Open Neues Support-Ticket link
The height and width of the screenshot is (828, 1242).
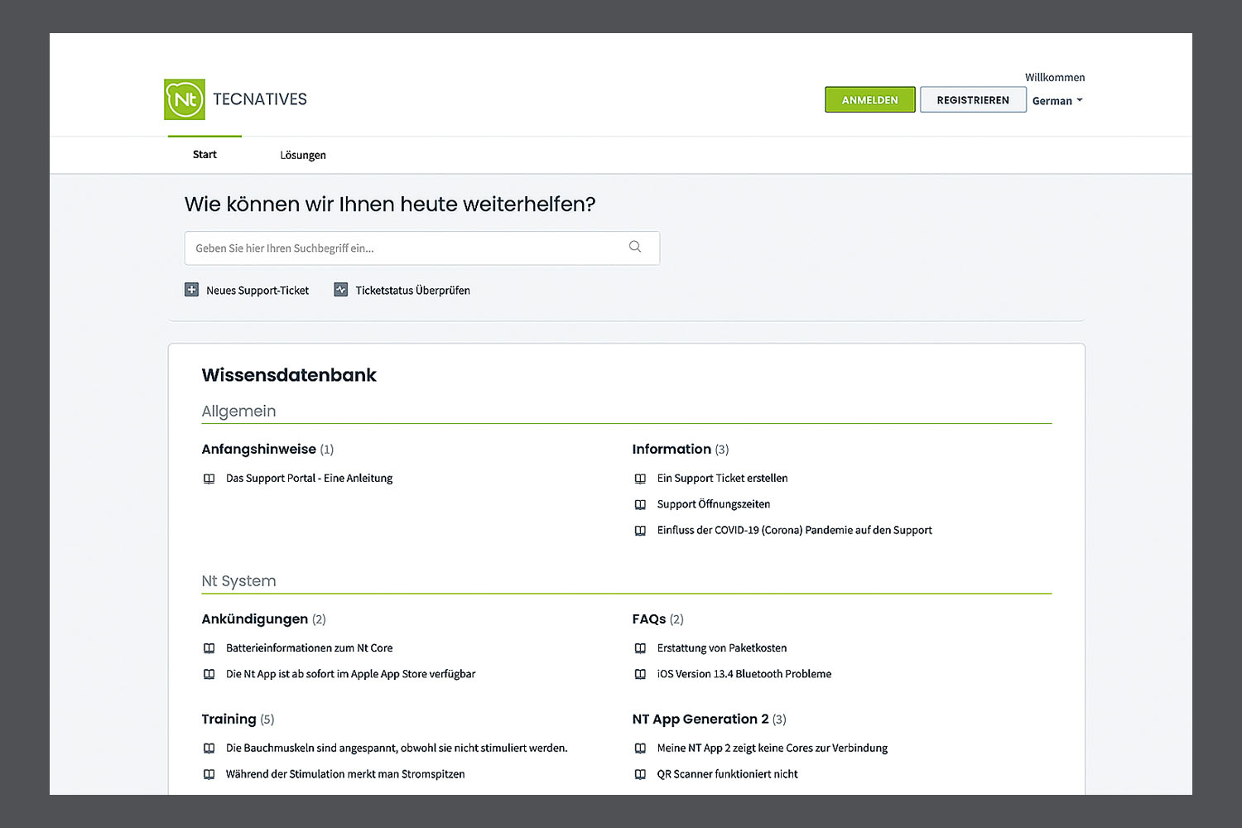coord(258,291)
